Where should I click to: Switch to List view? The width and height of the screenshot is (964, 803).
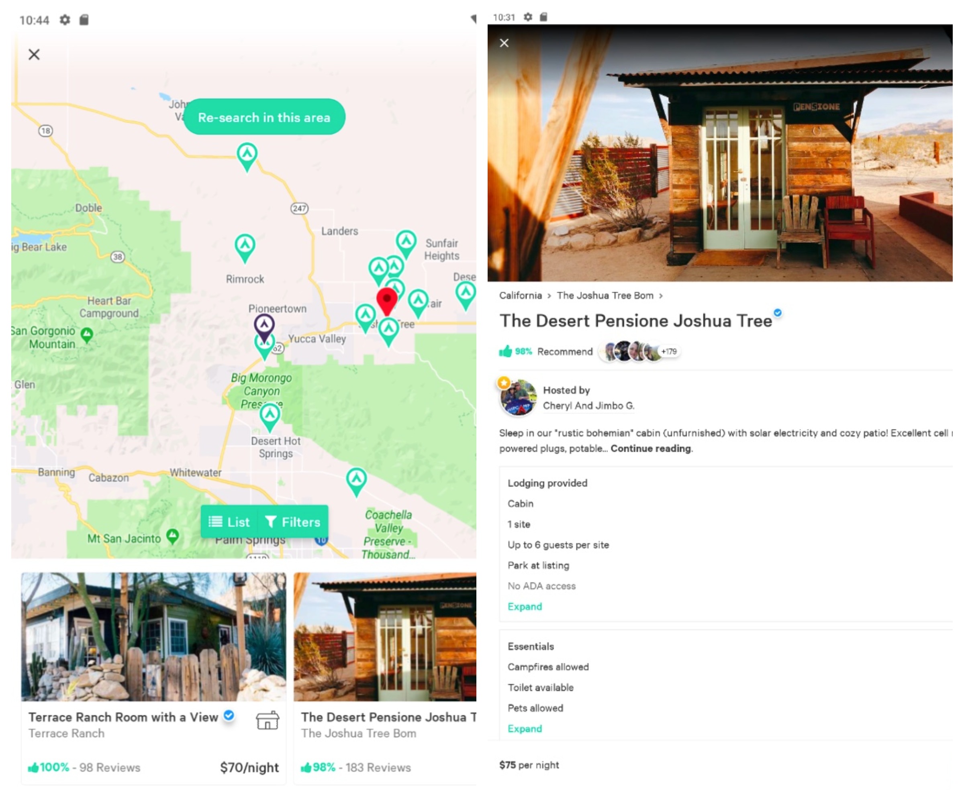pos(229,522)
